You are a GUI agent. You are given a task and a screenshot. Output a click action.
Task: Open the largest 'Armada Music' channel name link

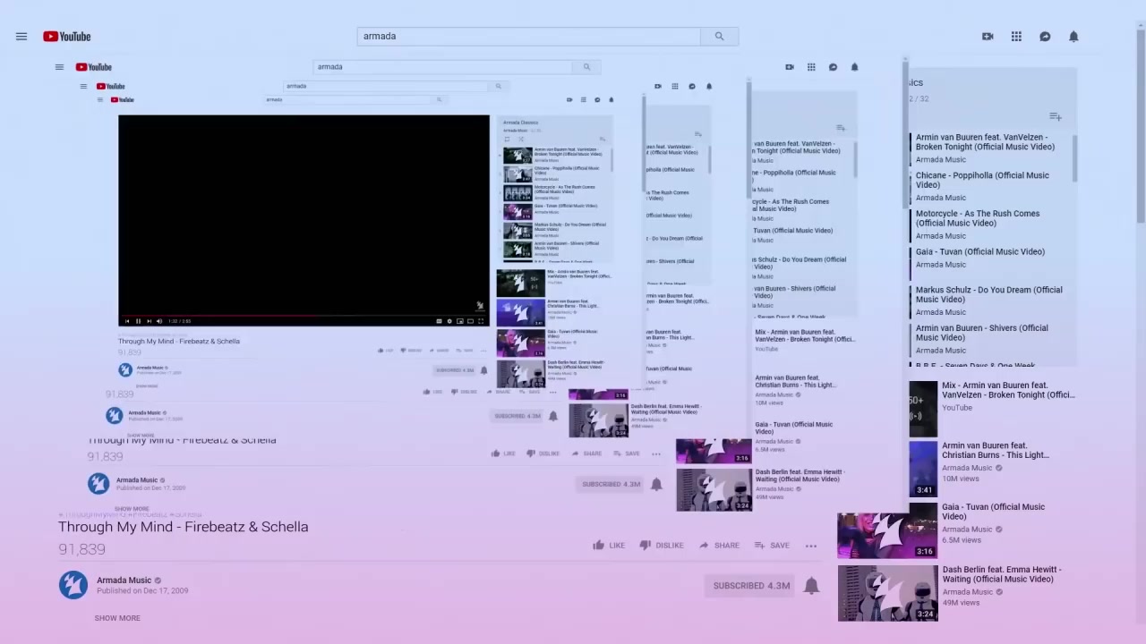pyautogui.click(x=124, y=580)
